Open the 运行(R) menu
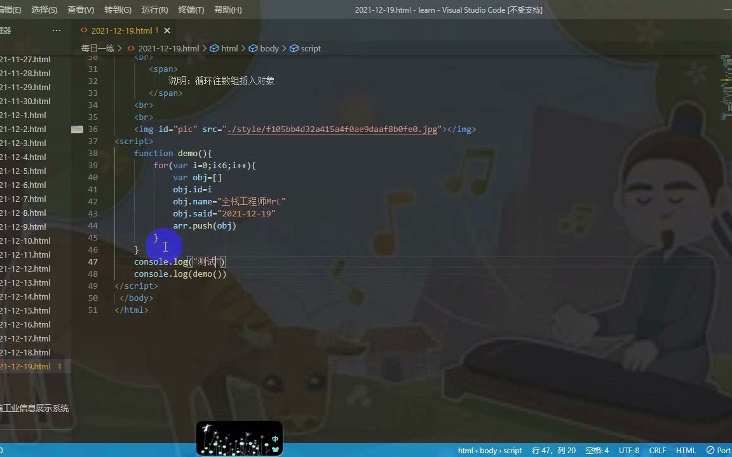 (155, 10)
